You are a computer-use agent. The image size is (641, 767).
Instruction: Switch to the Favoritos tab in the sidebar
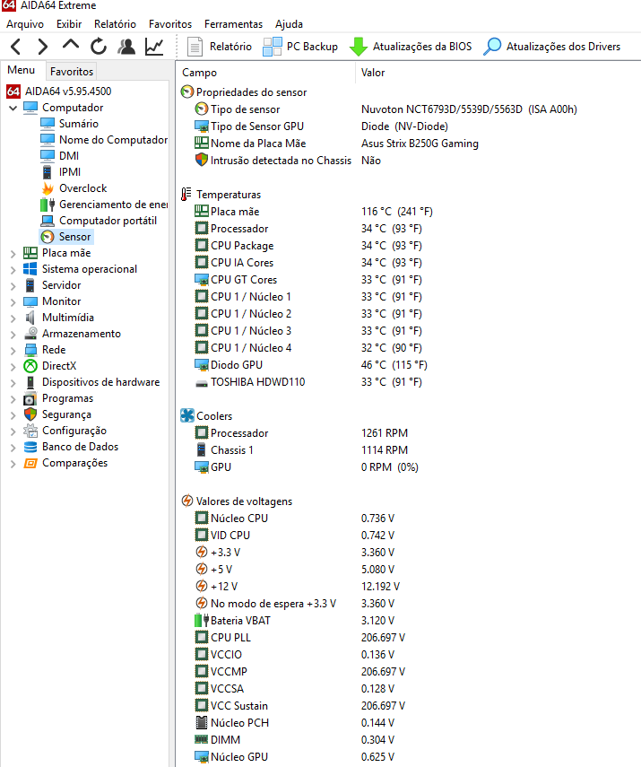[72, 72]
